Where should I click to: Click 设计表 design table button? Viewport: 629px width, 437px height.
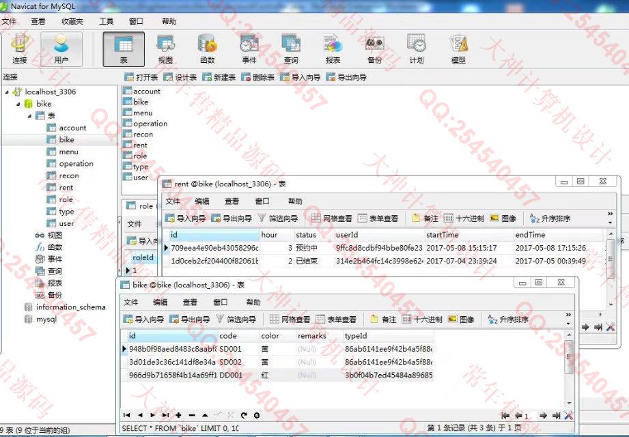pos(180,77)
